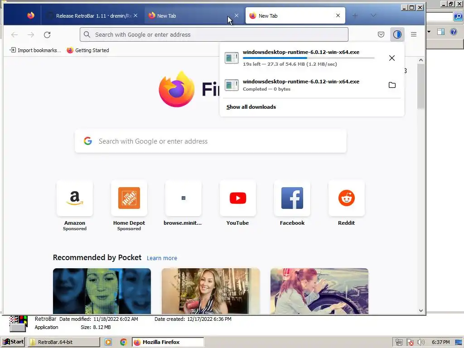Click the page scrollbar down arrow

pyautogui.click(x=421, y=310)
